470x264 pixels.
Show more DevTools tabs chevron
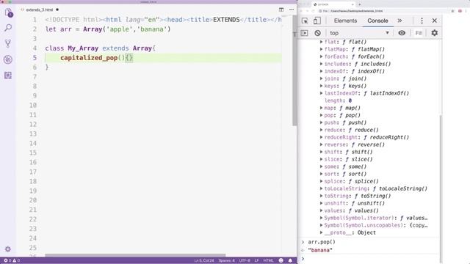[x=399, y=21]
